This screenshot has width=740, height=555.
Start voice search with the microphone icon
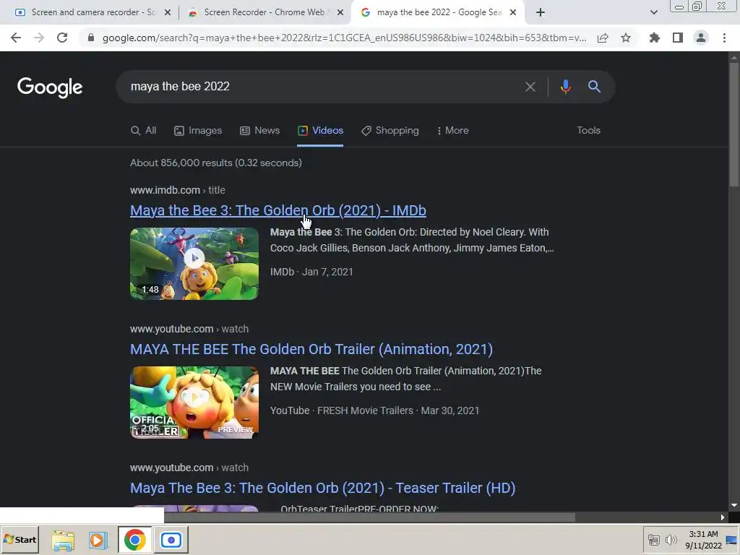pyautogui.click(x=565, y=87)
